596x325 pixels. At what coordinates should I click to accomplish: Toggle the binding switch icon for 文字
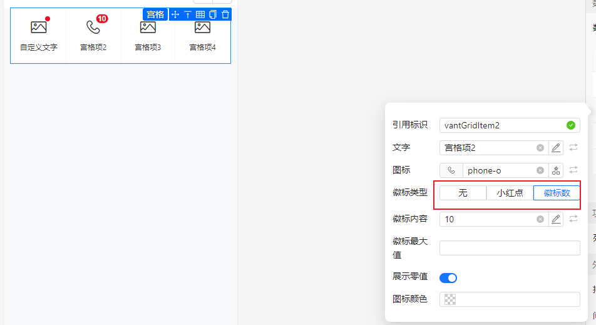point(573,148)
